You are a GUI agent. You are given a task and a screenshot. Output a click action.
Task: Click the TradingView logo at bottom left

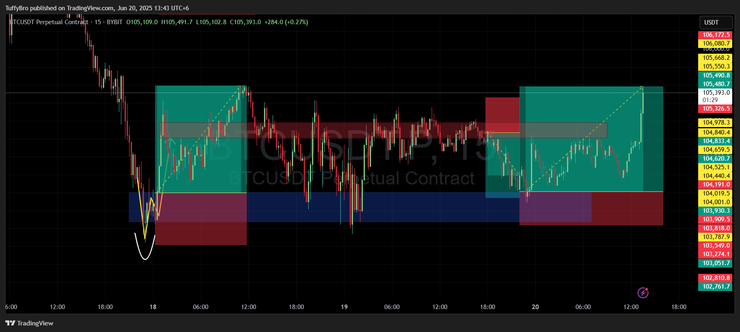pos(30,323)
